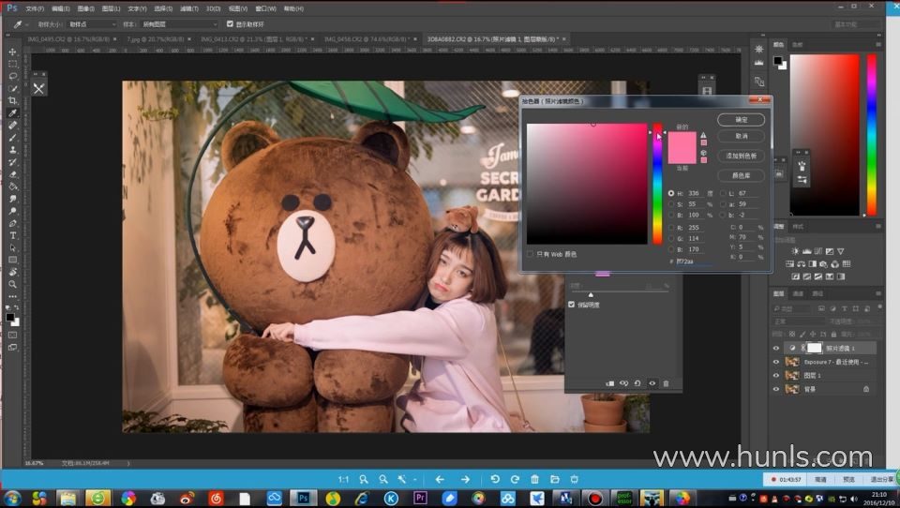Screen dimensions: 900x508
Task: Uncheck the 保留明度 checkbox
Action: point(573,305)
